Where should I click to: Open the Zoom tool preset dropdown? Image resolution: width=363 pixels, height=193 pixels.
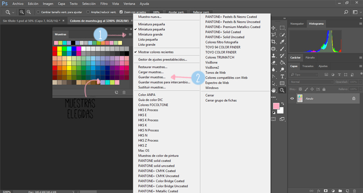pyautogui.click(x=13, y=12)
